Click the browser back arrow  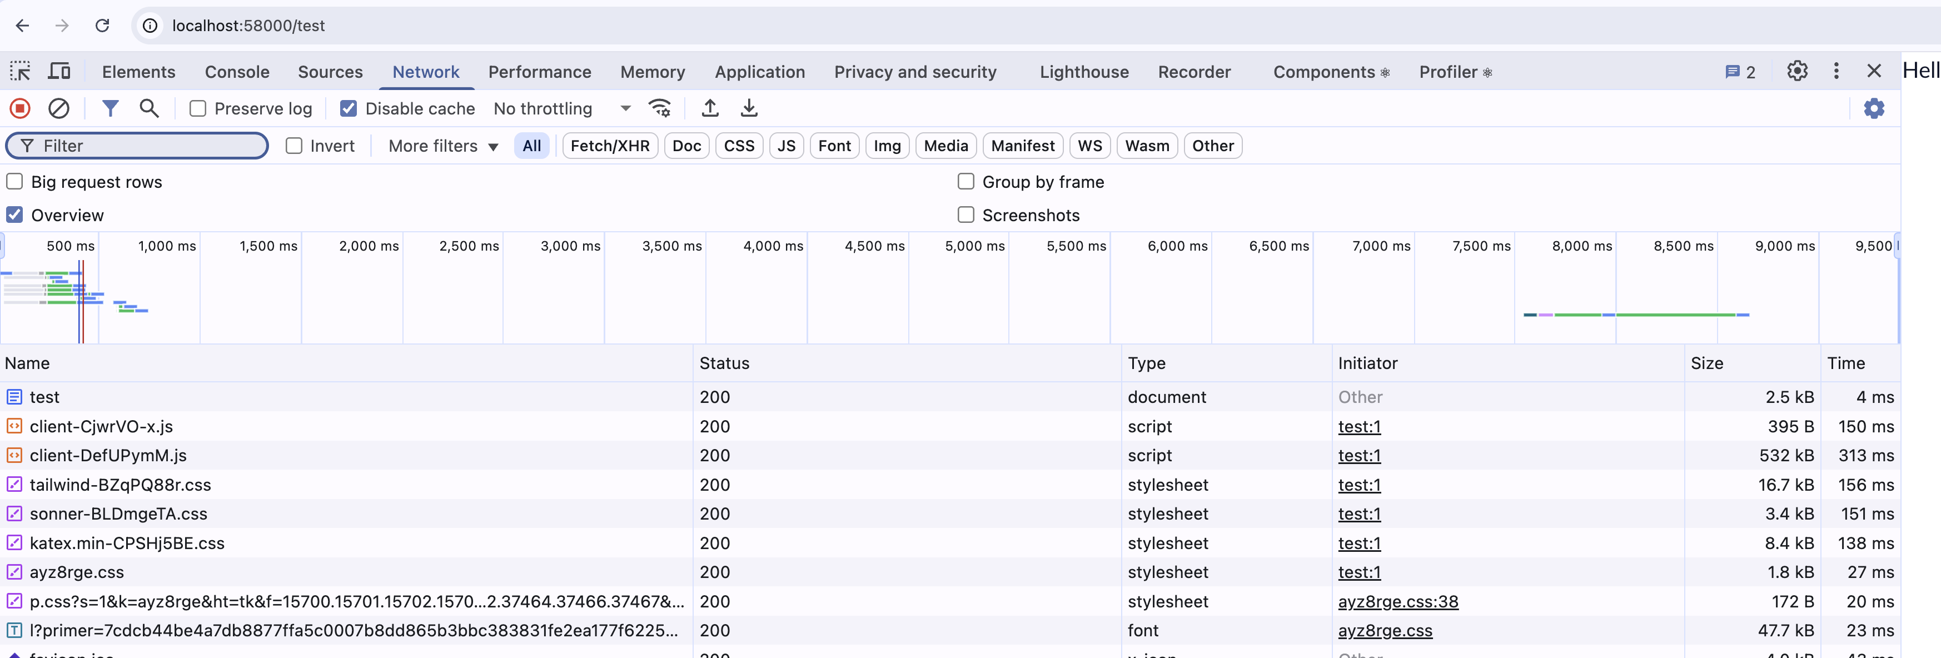(22, 26)
